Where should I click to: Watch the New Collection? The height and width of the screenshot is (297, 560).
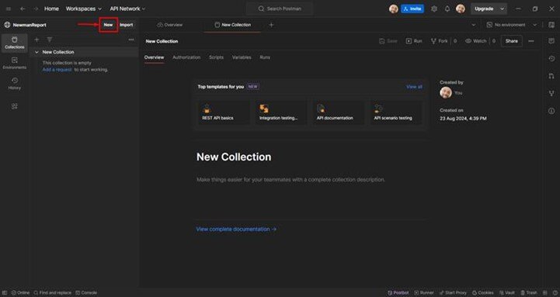475,41
